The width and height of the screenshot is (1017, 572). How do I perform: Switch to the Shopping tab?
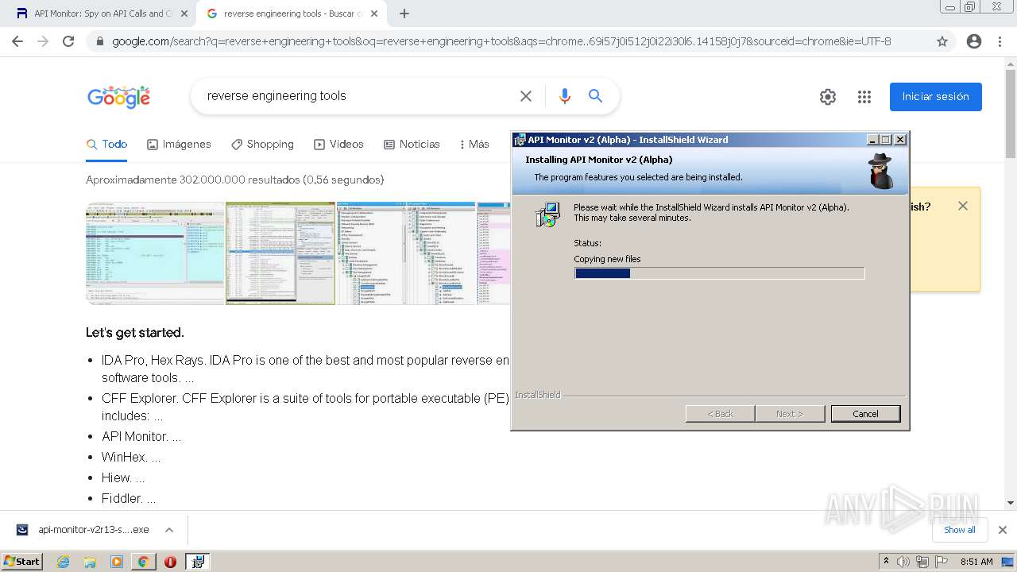click(262, 145)
